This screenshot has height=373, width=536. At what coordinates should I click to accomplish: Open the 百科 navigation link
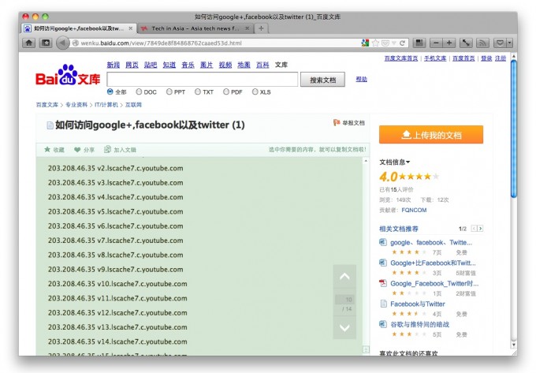click(262, 65)
